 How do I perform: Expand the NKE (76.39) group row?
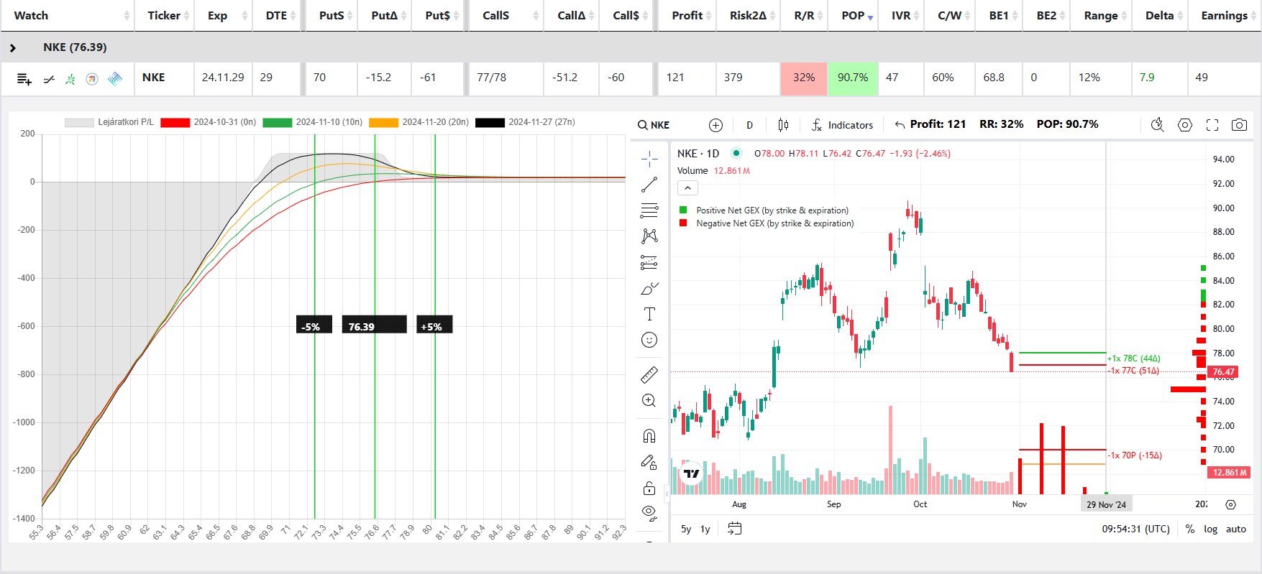pos(13,47)
